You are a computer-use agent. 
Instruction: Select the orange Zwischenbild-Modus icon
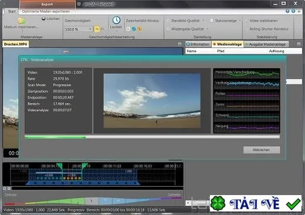(139, 29)
